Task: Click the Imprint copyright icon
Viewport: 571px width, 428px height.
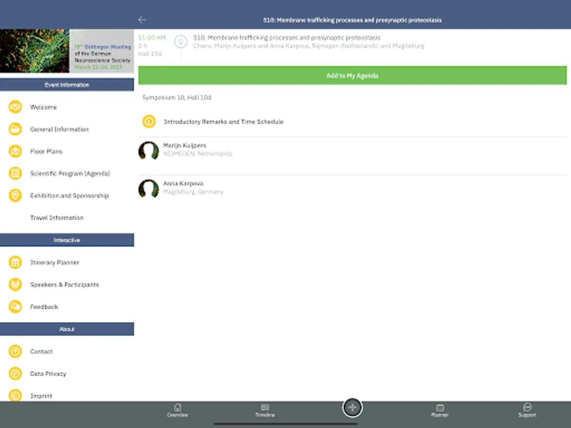Action: pos(15,395)
